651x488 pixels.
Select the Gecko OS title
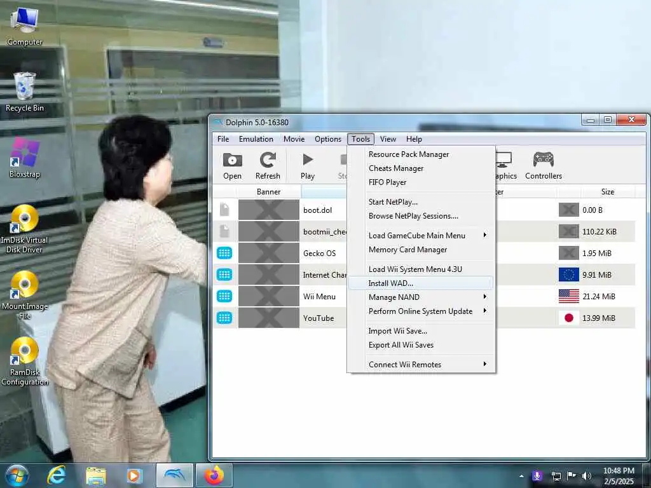(319, 253)
